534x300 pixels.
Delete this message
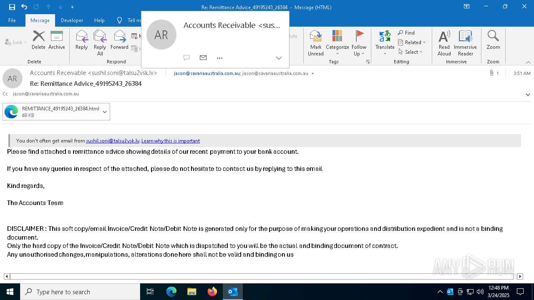[x=38, y=40]
